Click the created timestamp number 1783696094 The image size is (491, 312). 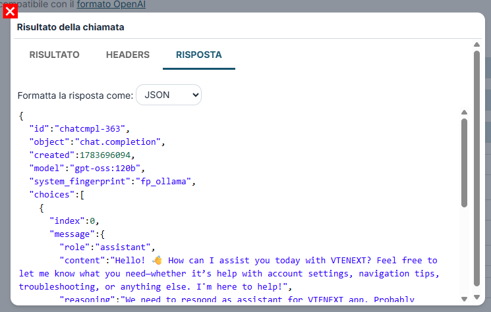(x=105, y=155)
